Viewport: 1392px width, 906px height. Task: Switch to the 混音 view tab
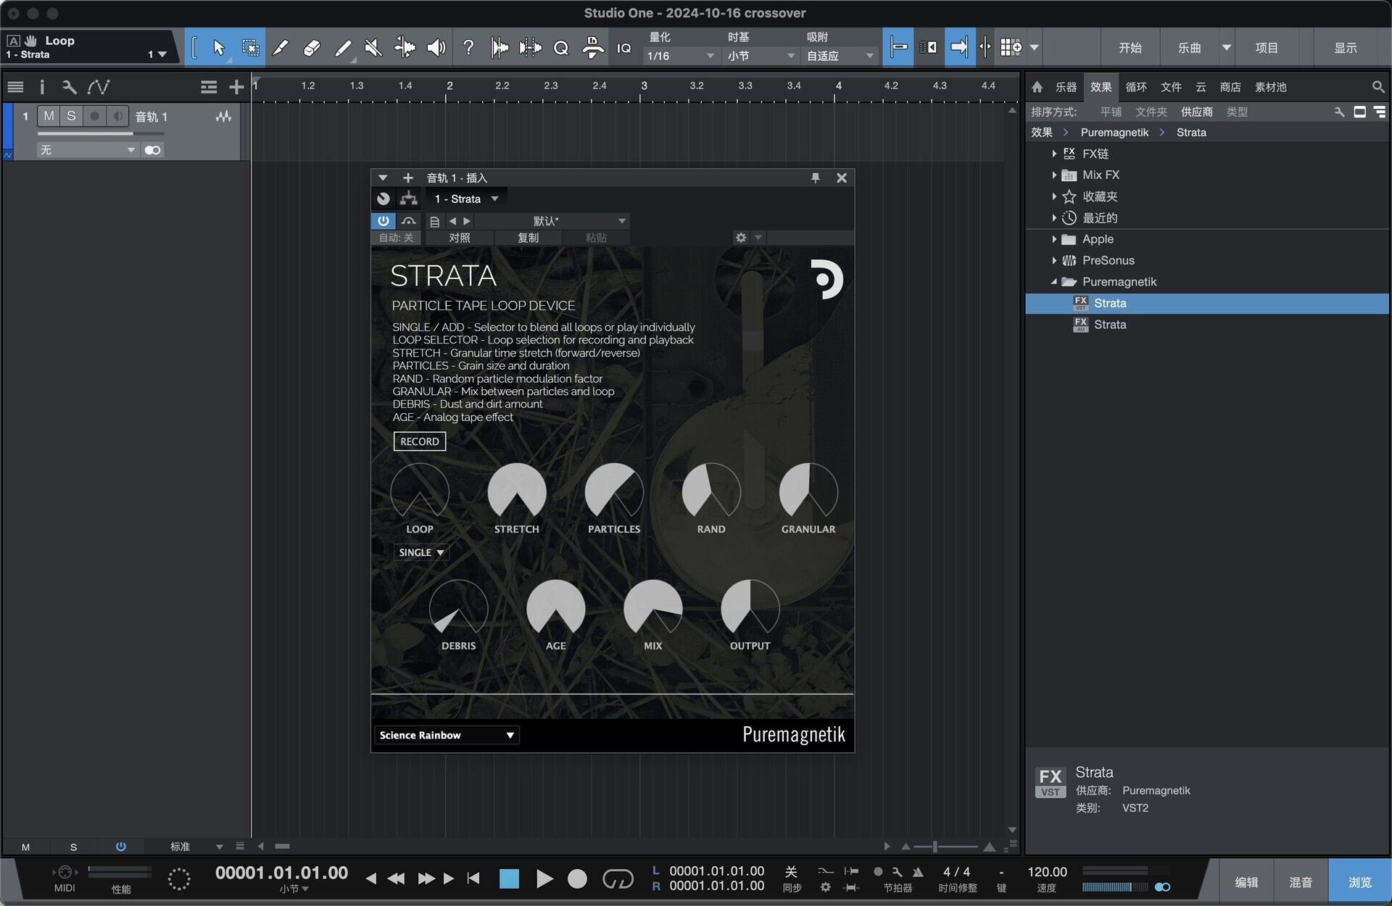(1301, 882)
